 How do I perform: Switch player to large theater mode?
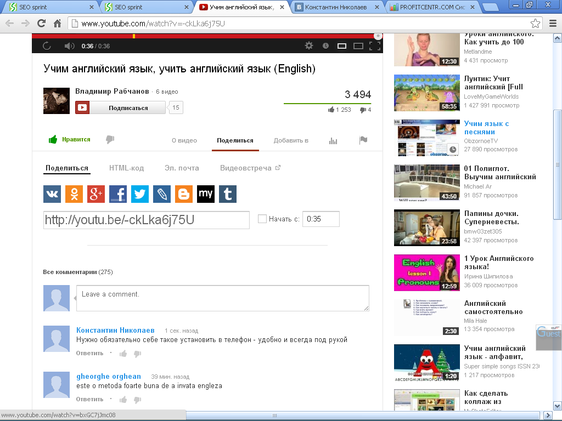click(358, 46)
